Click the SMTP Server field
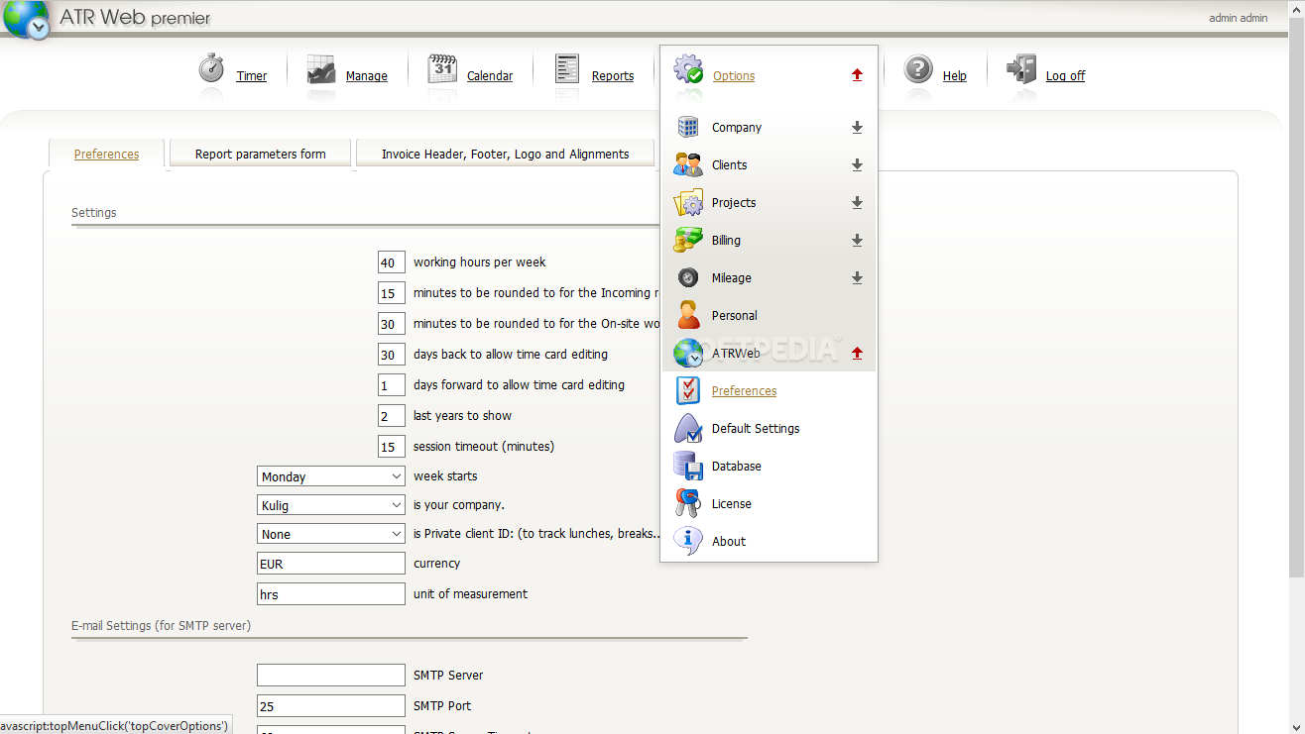Image resolution: width=1305 pixels, height=734 pixels. [x=331, y=676]
